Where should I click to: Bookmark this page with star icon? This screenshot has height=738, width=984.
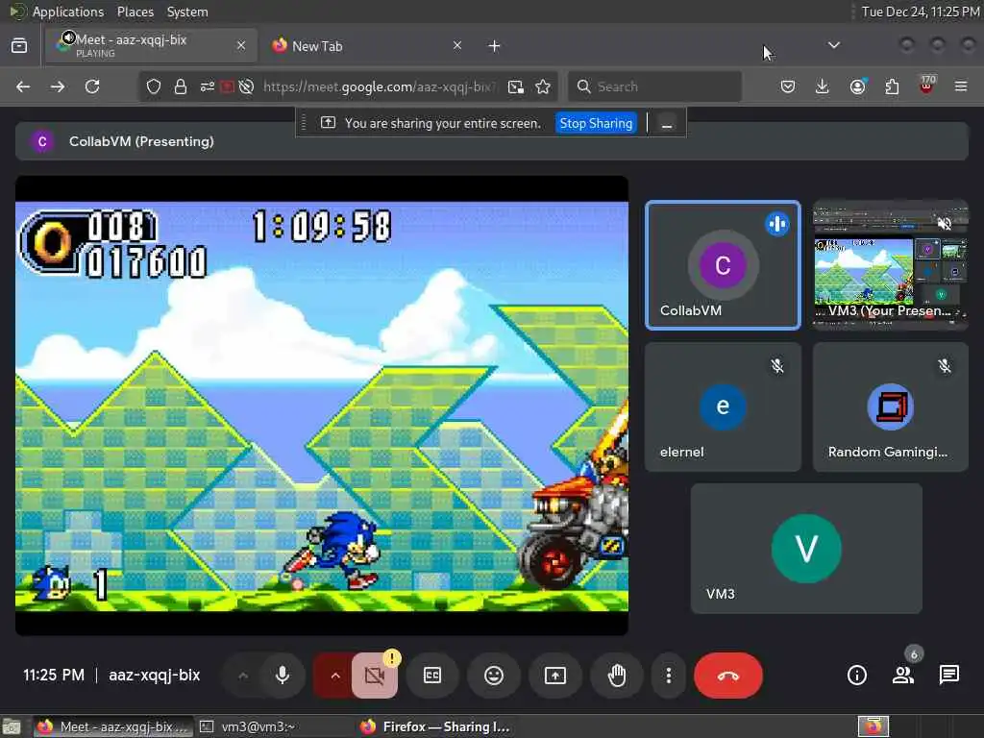pyautogui.click(x=544, y=86)
